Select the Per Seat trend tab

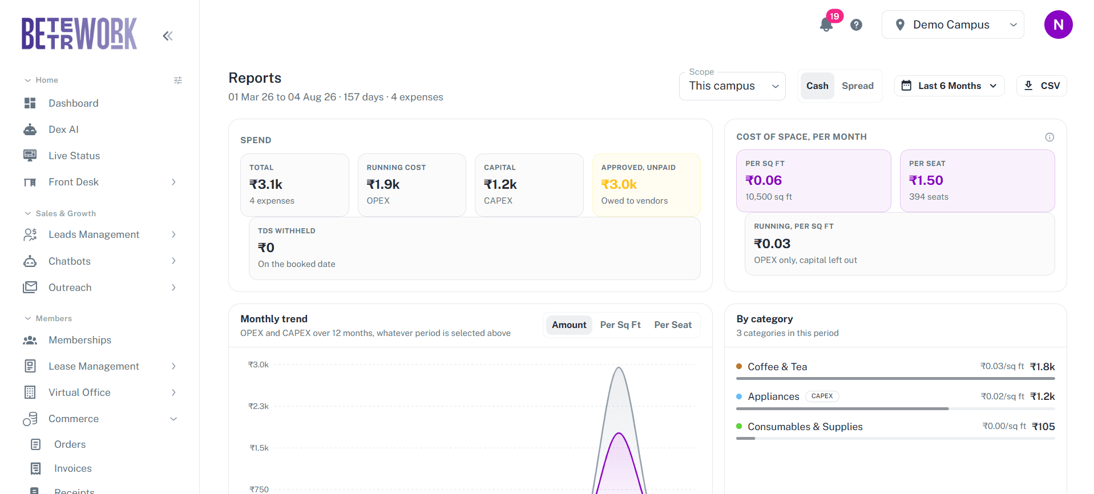pos(673,325)
